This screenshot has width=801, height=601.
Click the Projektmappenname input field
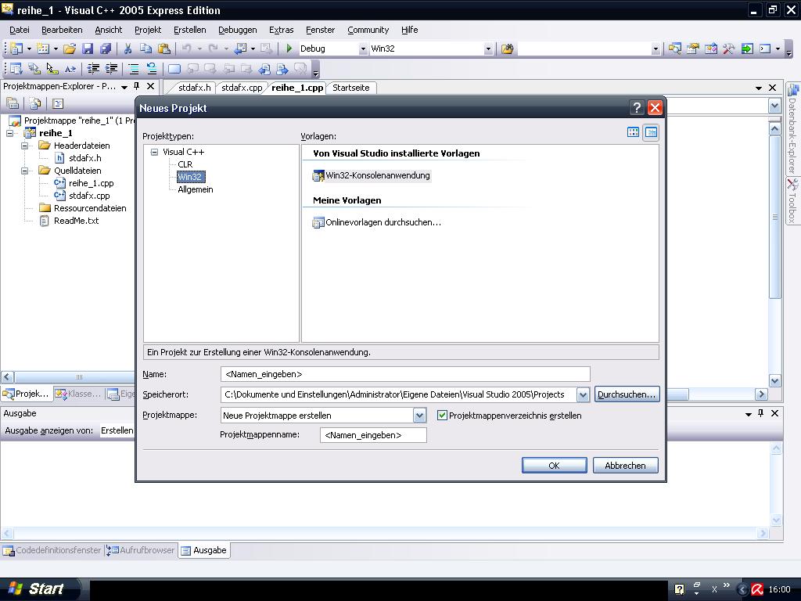tap(373, 435)
